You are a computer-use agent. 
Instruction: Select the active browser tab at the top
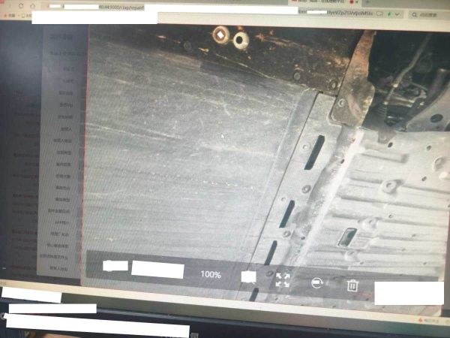click(322, 2)
